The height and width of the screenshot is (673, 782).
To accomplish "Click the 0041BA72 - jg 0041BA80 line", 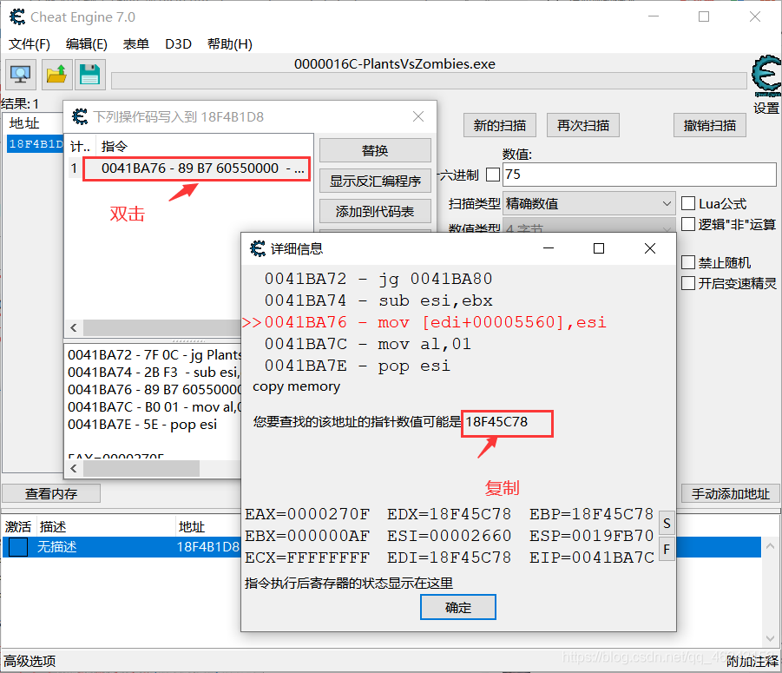I will pyautogui.click(x=378, y=279).
